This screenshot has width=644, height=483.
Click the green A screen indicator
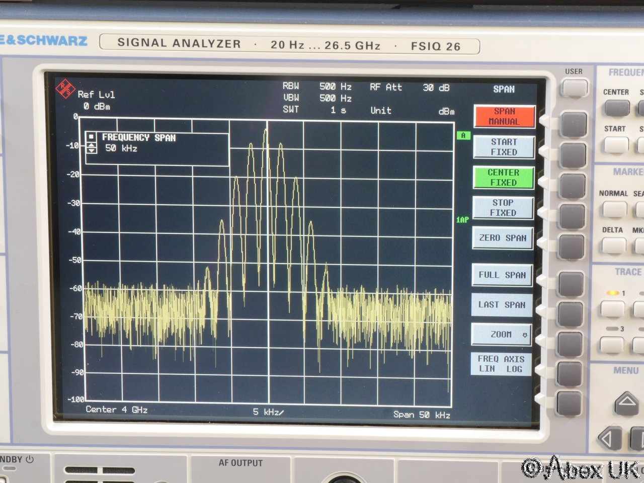pyautogui.click(x=463, y=135)
